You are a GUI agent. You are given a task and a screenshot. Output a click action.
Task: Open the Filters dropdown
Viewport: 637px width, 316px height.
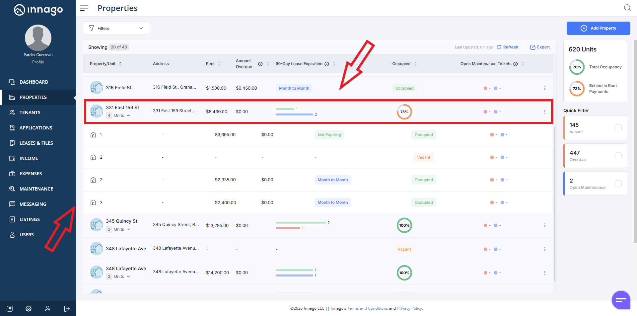[116, 28]
